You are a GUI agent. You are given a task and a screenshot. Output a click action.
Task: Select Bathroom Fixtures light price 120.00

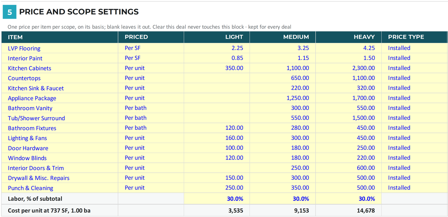click(x=217, y=128)
